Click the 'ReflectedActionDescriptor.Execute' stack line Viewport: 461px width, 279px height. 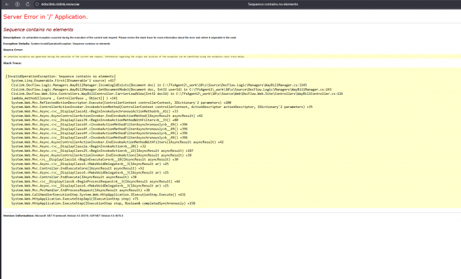[x=121, y=103]
